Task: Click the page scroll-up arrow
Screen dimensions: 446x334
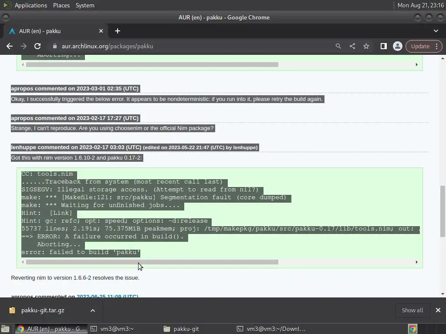Action: click(443, 58)
